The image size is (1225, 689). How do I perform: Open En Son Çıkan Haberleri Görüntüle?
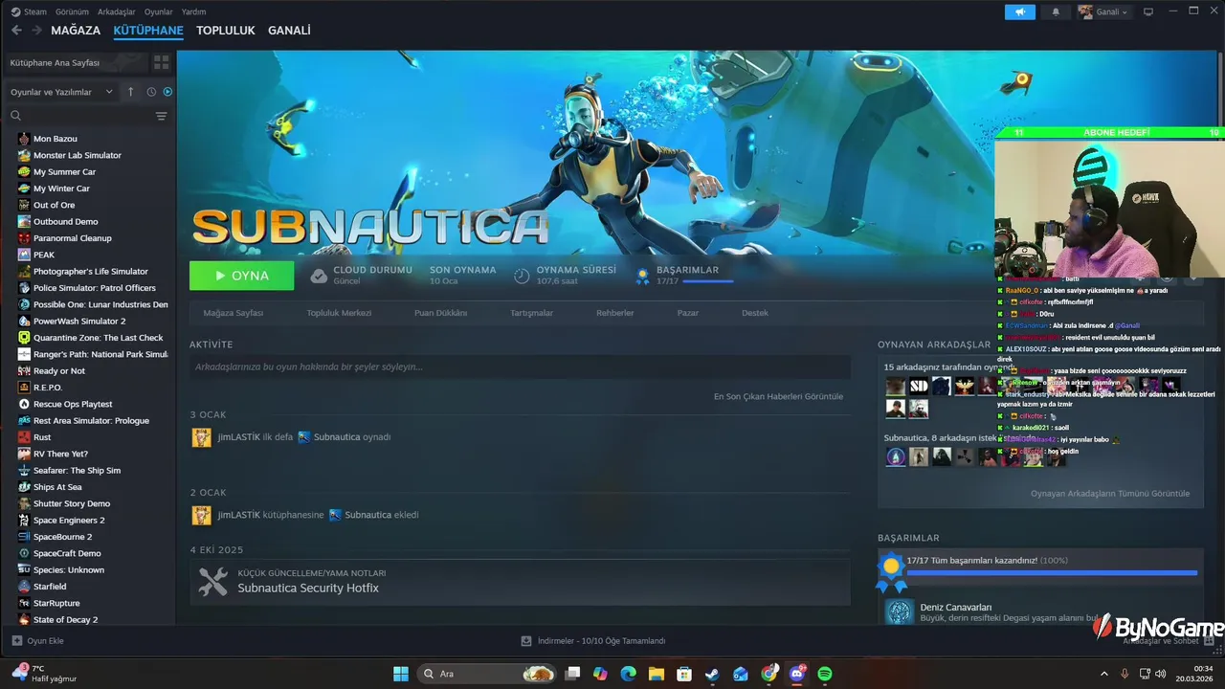[778, 396]
